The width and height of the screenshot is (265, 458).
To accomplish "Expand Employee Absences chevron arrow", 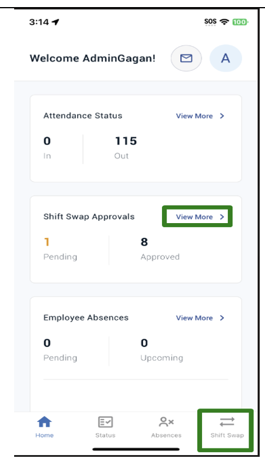I will (x=222, y=318).
